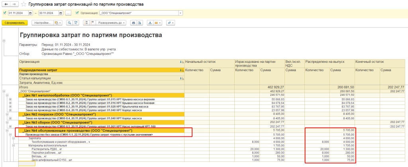
Task: Collapse the Цех №2 покраски group
Action: [7, 114]
